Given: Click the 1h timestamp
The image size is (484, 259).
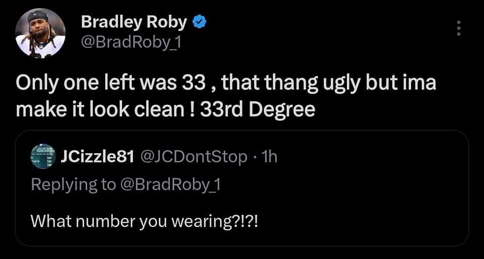Looking at the screenshot, I should [270, 157].
